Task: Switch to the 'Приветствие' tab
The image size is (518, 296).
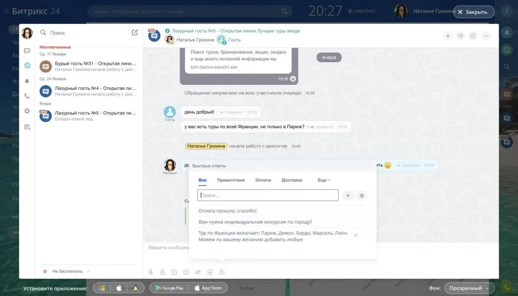Action: click(x=231, y=180)
